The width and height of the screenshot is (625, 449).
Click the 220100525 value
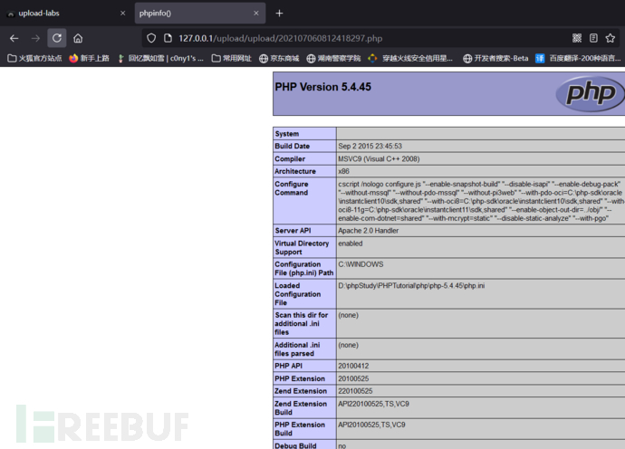[x=355, y=391]
